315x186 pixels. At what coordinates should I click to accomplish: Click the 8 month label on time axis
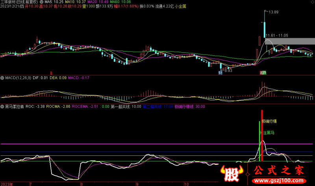pyautogui.click(x=81, y=184)
